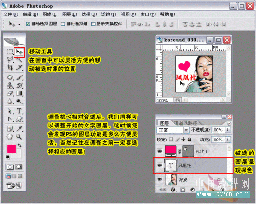Select the Notes tool
The width and height of the screenshot is (256, 204).
[10, 128]
